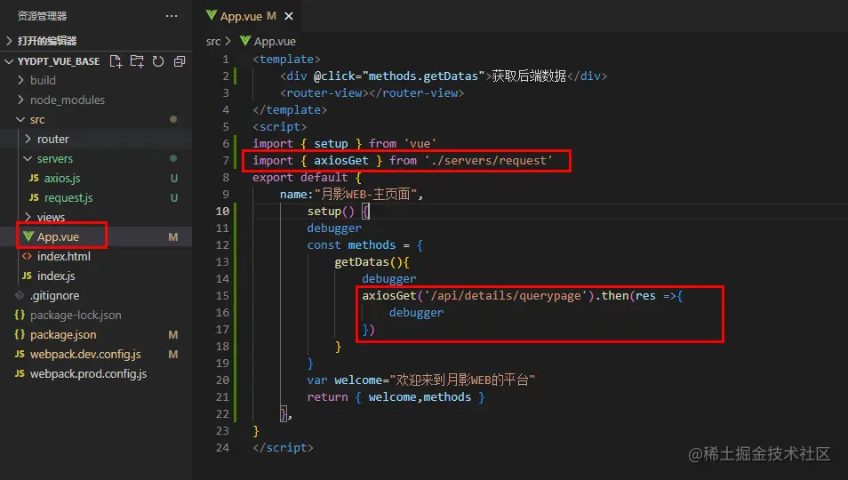Click the '</script>' closing tag on line 24
848x480 pixels.
tap(283, 448)
